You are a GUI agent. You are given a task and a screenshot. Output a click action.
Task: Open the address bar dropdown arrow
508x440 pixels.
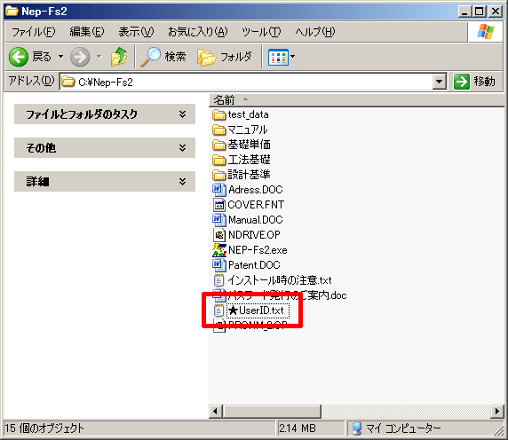coord(440,82)
